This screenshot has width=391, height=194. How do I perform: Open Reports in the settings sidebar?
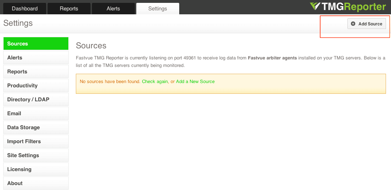(36, 72)
